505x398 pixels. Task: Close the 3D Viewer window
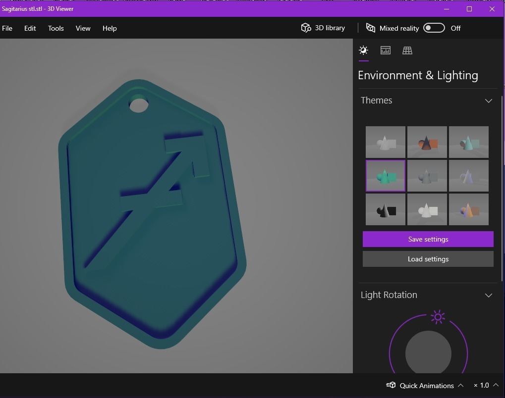(x=492, y=9)
